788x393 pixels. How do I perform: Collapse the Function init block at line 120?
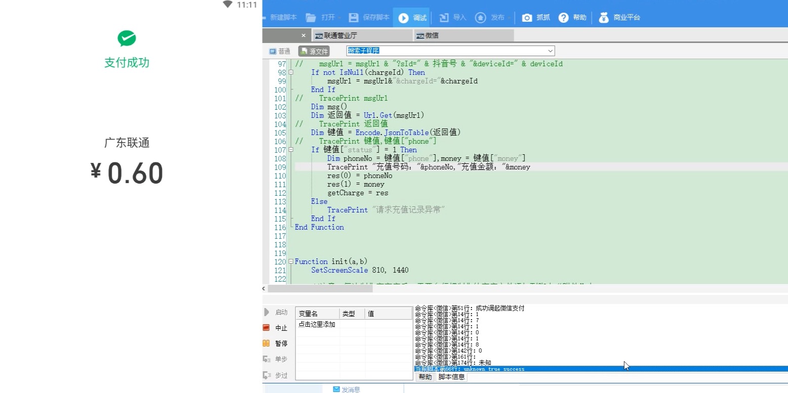click(x=291, y=261)
